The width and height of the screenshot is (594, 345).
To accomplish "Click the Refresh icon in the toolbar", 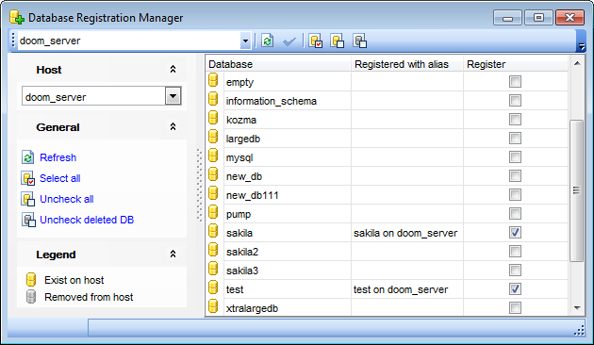I will [267, 41].
